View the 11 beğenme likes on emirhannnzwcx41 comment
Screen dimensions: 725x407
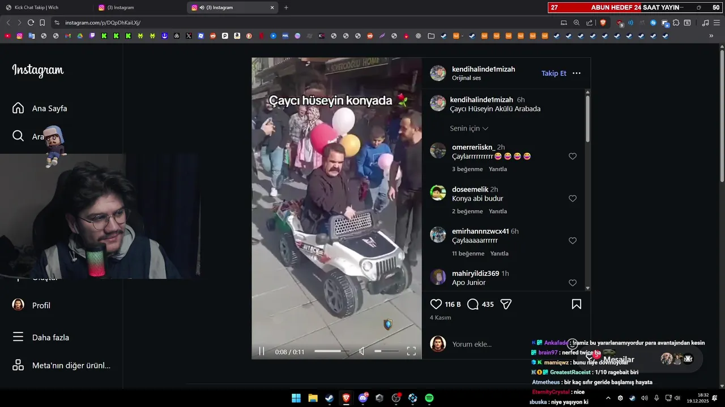[x=468, y=253]
